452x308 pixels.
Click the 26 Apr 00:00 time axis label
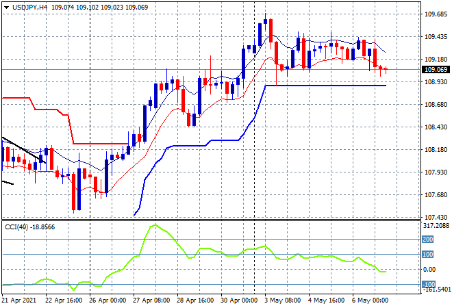click(x=108, y=300)
